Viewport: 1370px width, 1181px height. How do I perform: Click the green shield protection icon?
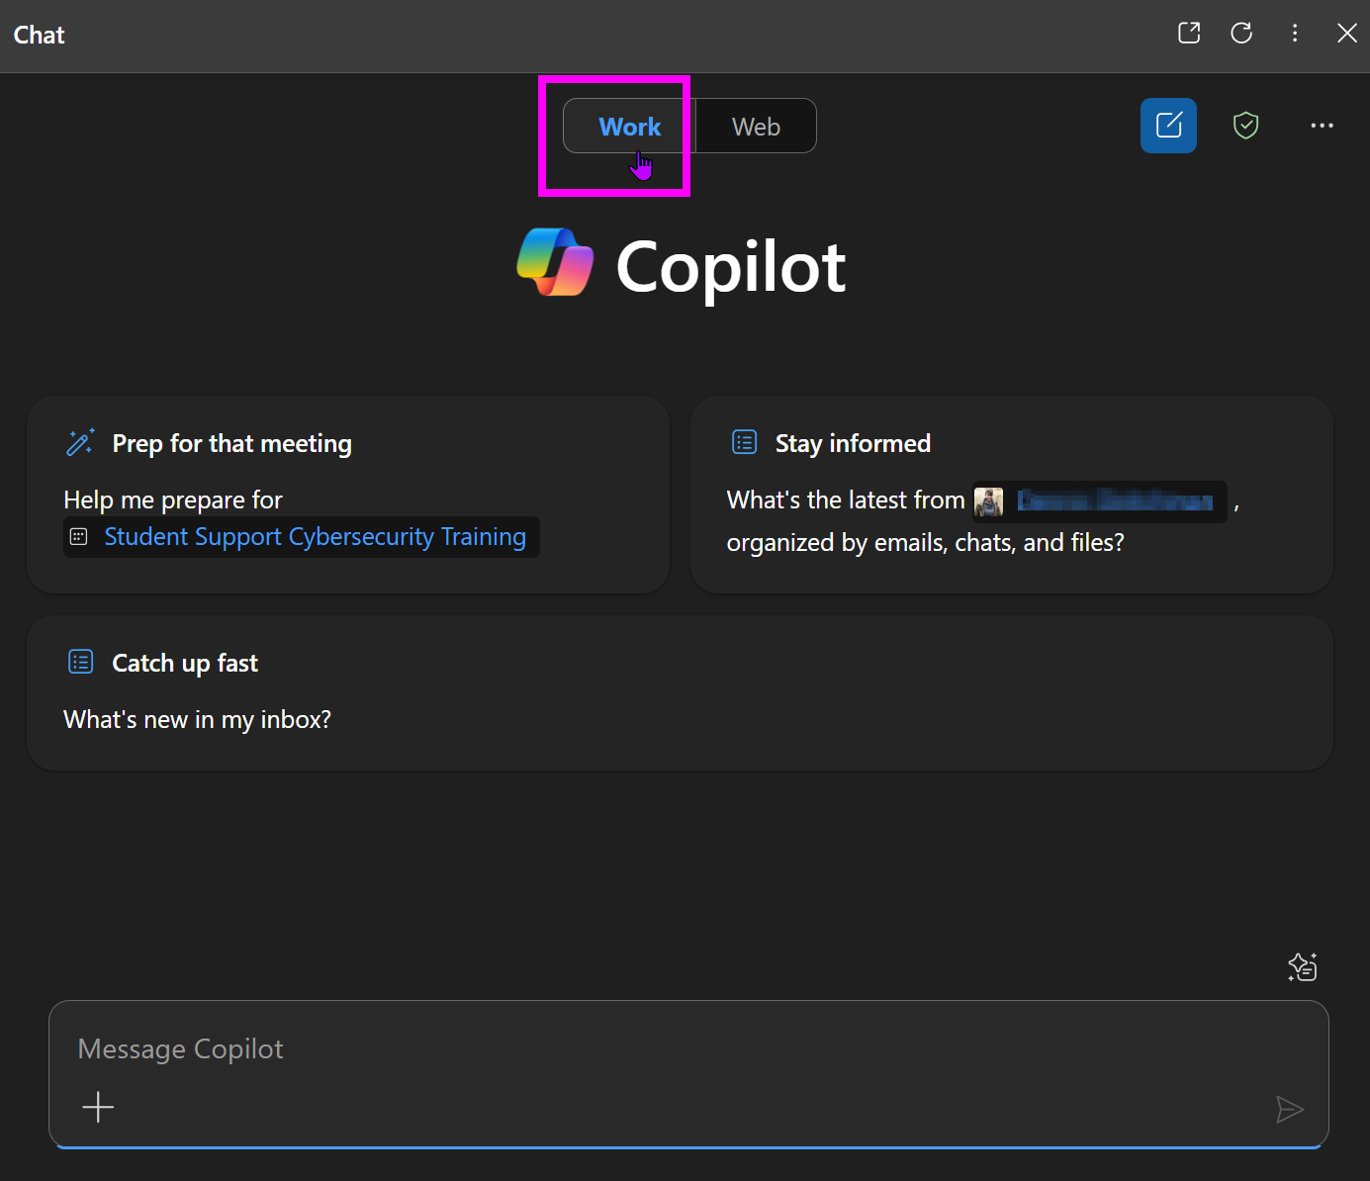point(1246,126)
